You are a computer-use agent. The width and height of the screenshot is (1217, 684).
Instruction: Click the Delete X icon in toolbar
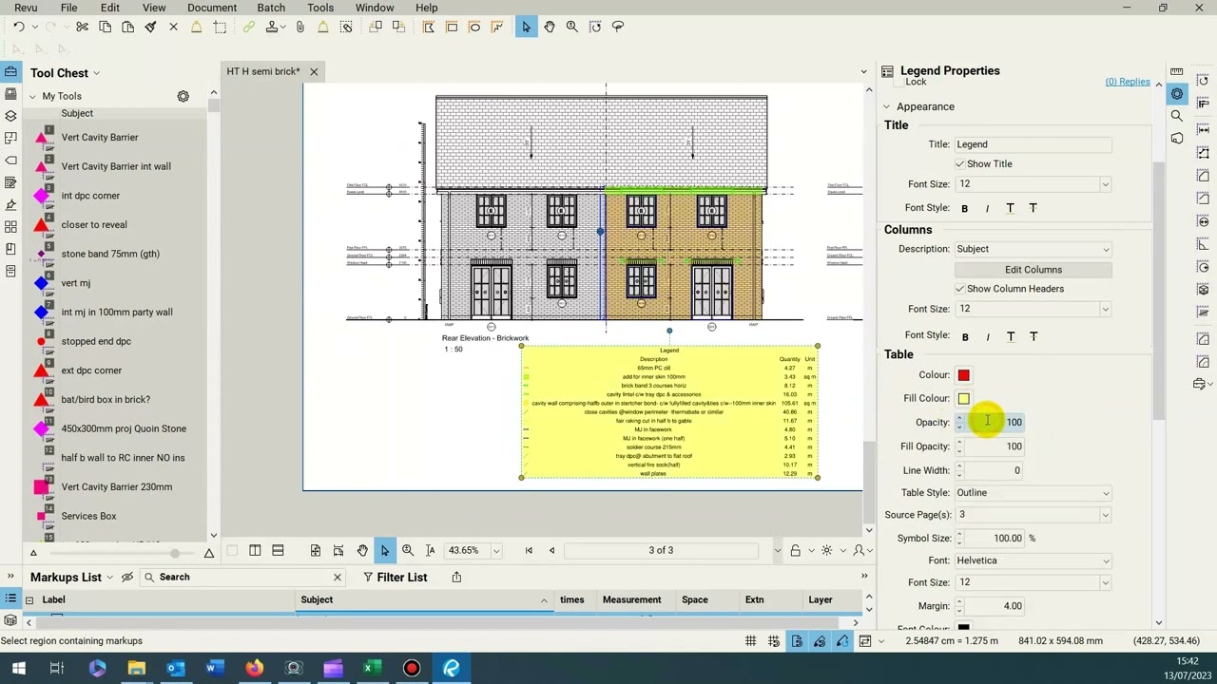coord(173,28)
